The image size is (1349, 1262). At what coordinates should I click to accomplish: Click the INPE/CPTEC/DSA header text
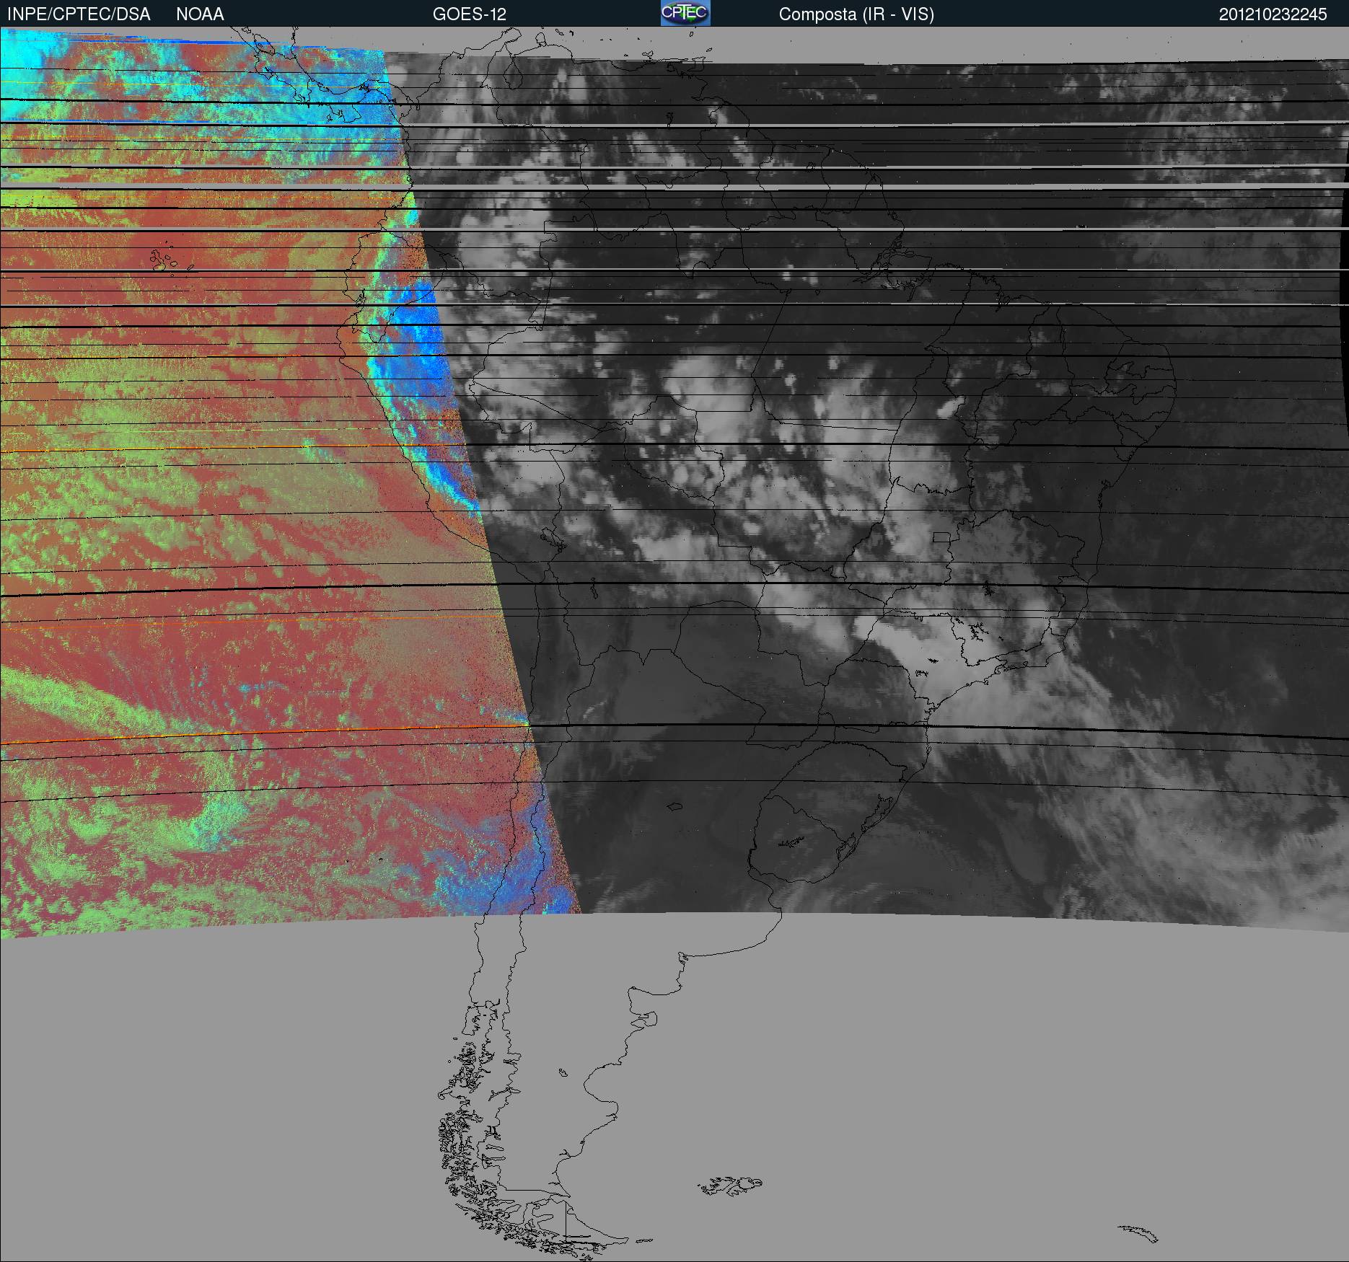[x=79, y=14]
